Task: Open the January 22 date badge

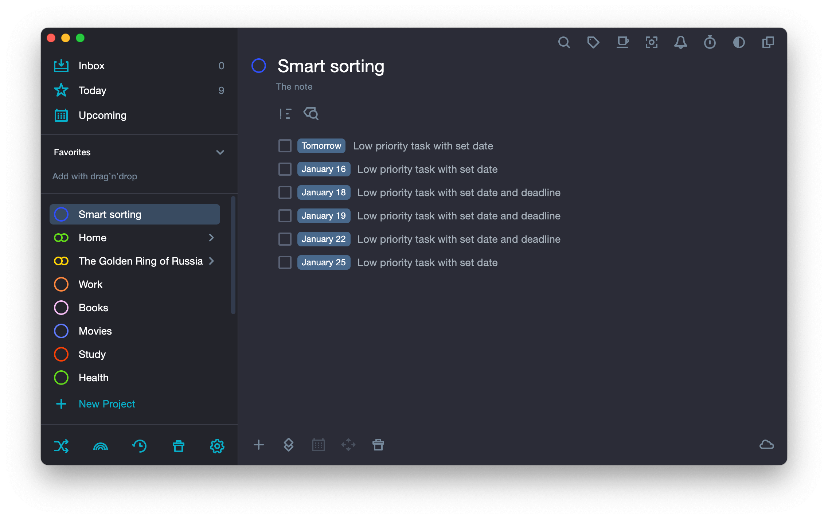Action: 324,239
